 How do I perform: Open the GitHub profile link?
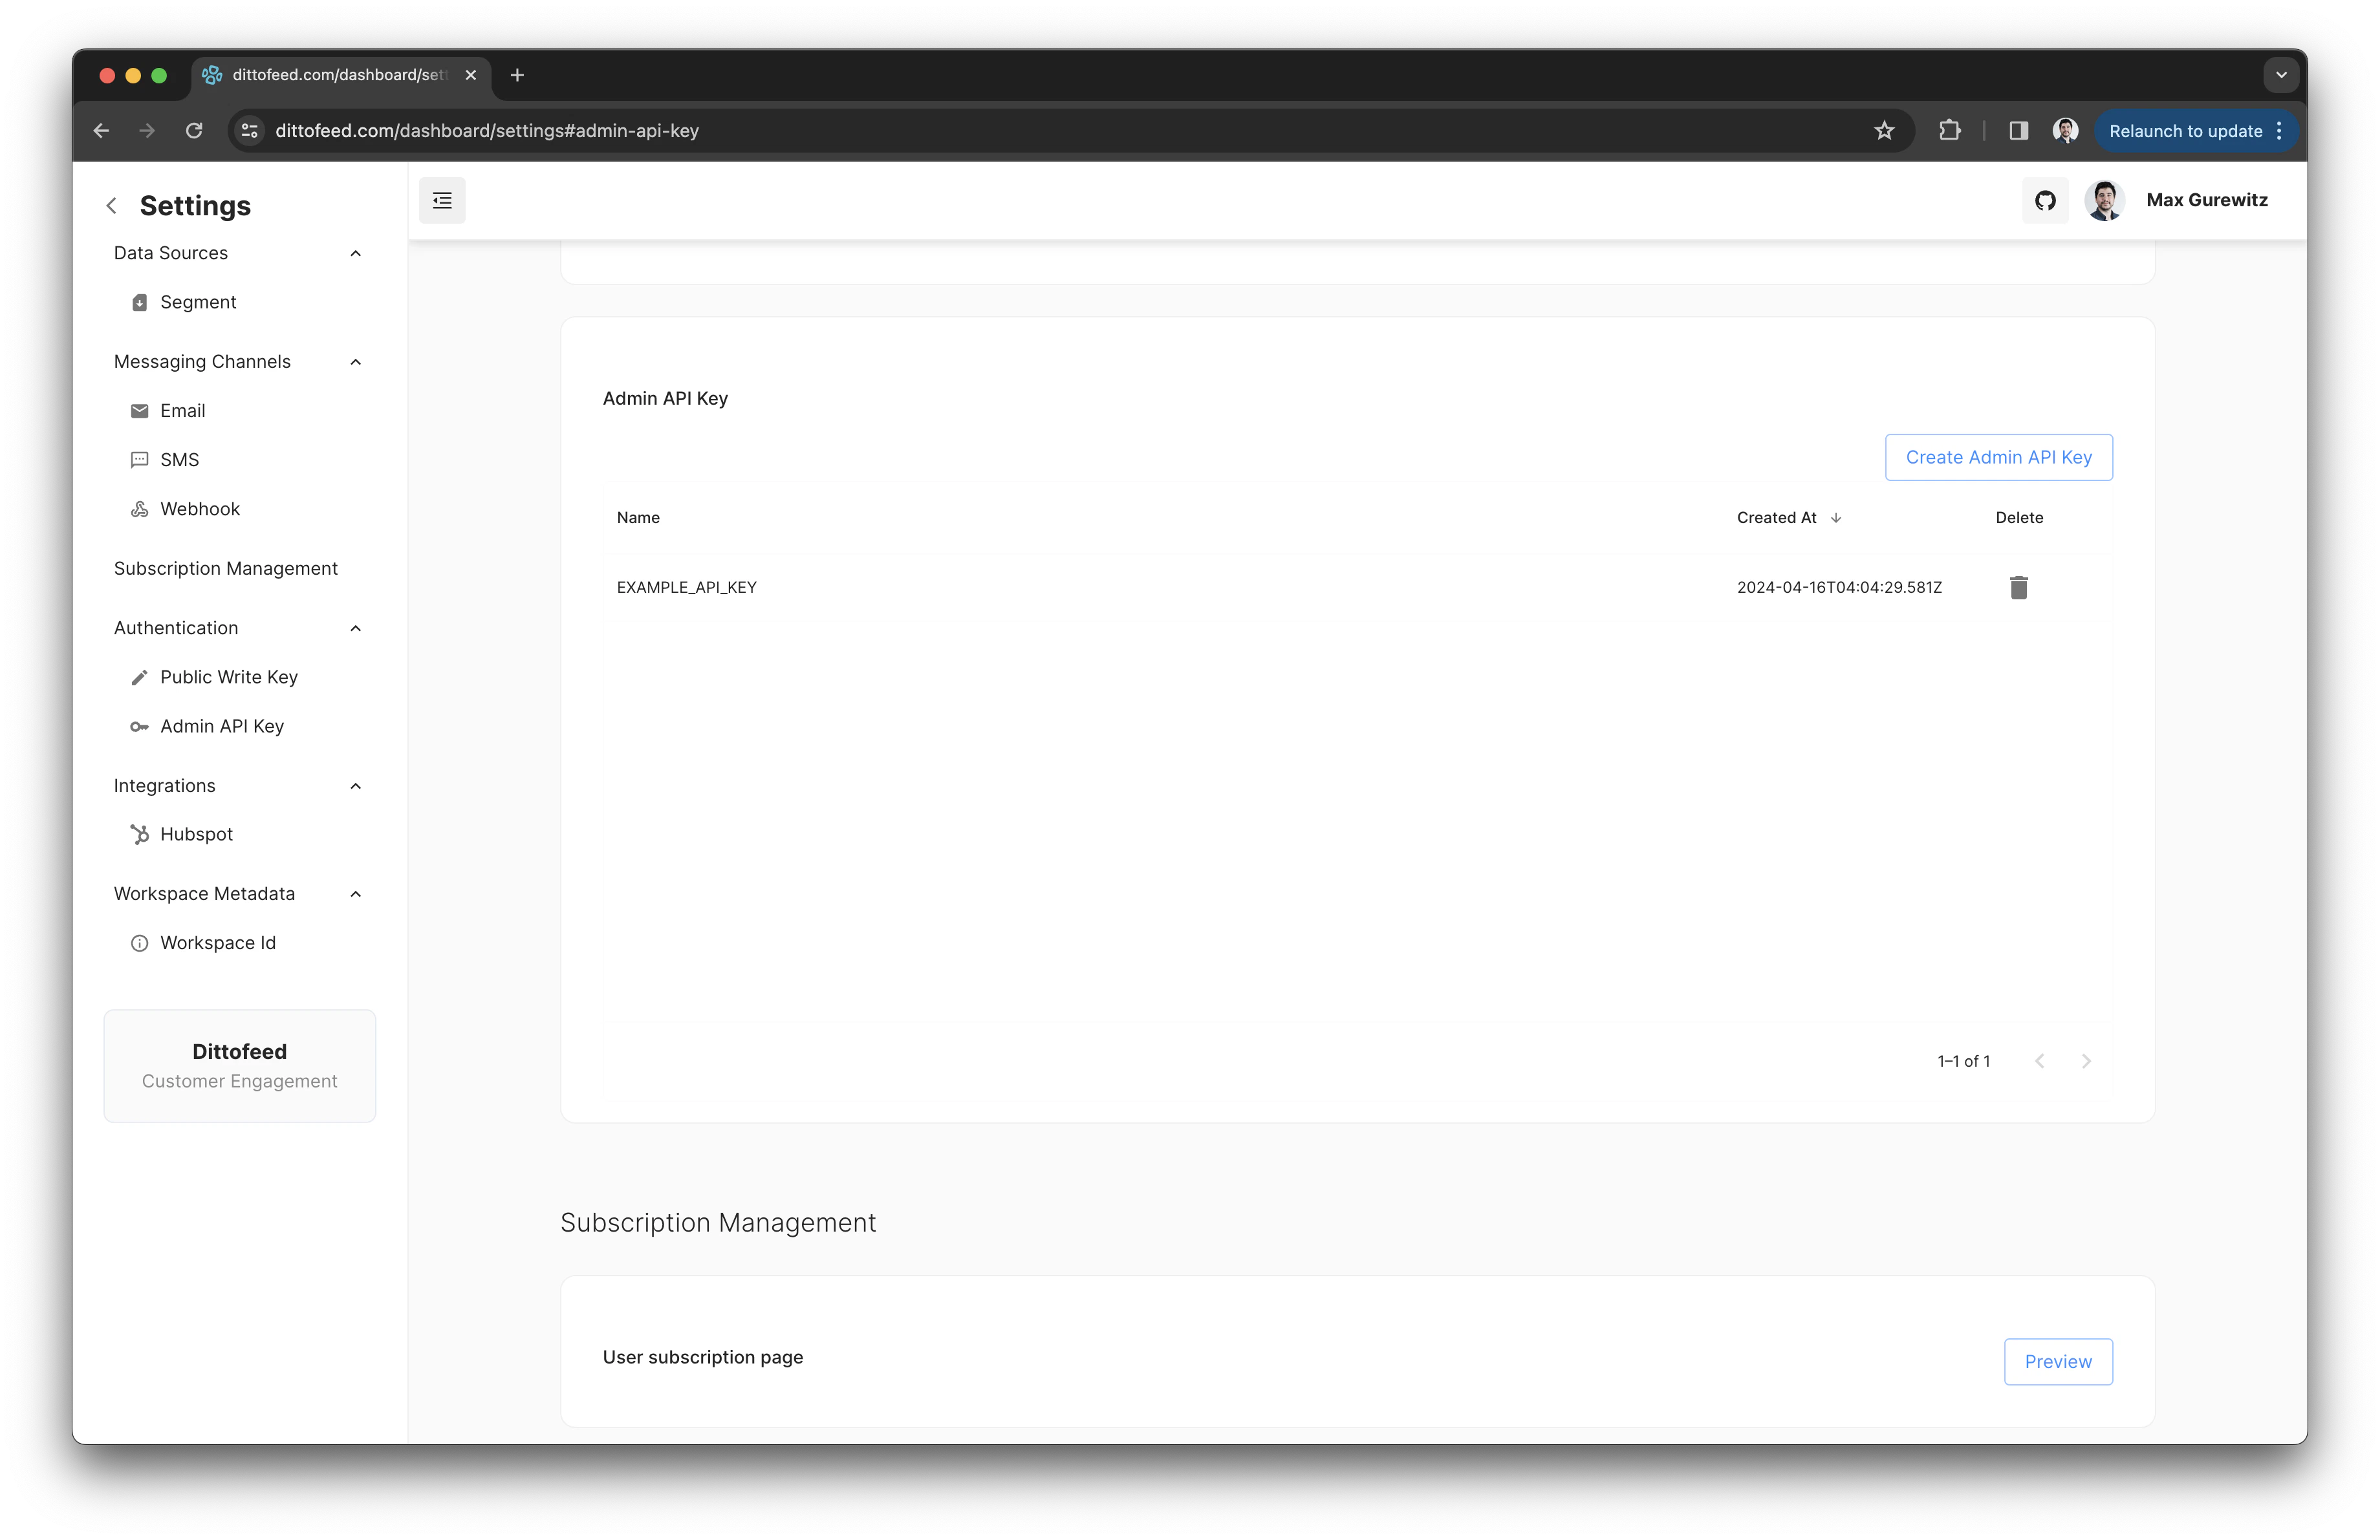[x=2045, y=200]
